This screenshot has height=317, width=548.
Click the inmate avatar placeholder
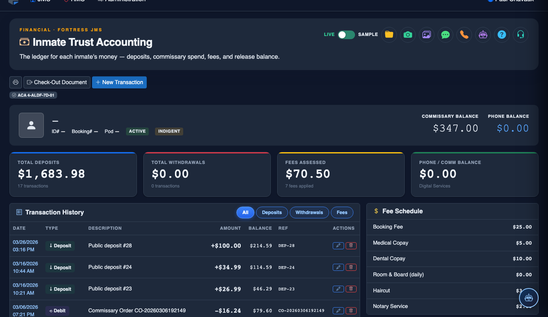pos(31,125)
